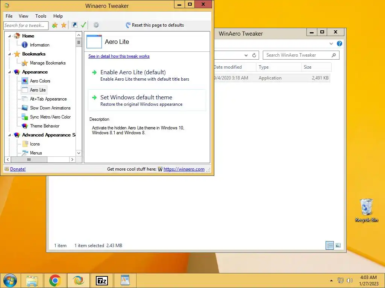Open the Donate! link
This screenshot has width=385, height=288.
[x=18, y=169]
